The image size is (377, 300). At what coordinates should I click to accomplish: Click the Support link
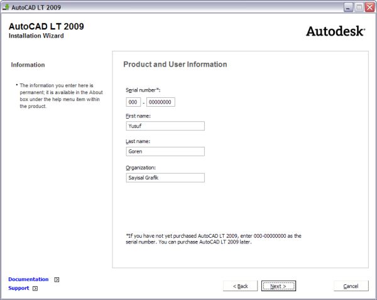(x=18, y=288)
